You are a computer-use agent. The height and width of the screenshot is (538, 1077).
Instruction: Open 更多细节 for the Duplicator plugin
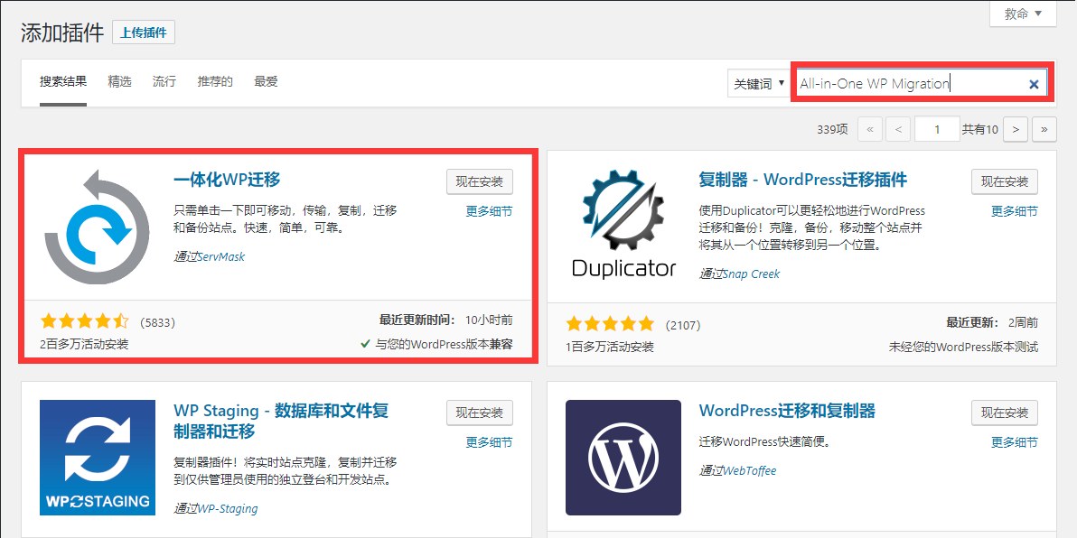coord(1015,211)
